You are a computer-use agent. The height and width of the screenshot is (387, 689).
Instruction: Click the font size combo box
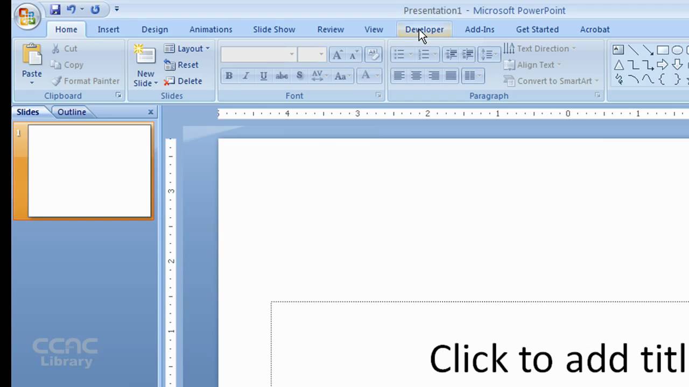click(x=312, y=54)
